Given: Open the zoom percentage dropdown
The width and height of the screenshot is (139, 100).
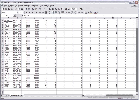Looking at the screenshot, I should [x=78, y=9].
